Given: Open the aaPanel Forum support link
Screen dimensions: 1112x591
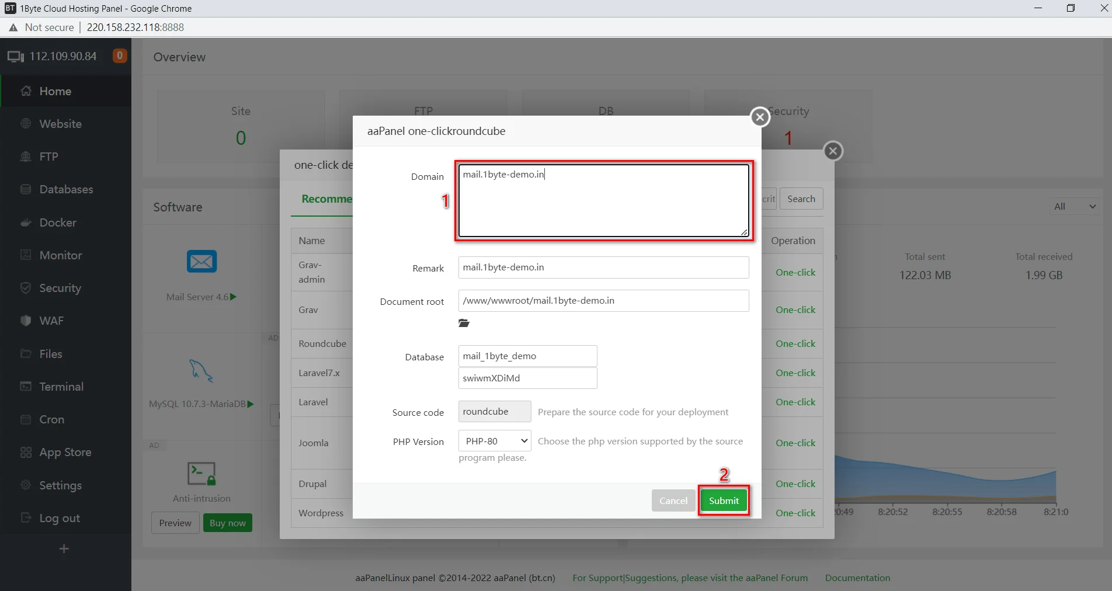Looking at the screenshot, I should (690, 578).
